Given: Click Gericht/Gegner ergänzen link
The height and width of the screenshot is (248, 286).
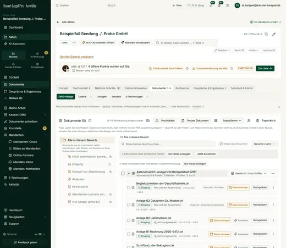Looking at the screenshot, I should click(x=76, y=57).
